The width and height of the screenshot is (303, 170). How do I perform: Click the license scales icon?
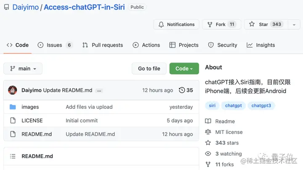pyautogui.click(x=208, y=132)
